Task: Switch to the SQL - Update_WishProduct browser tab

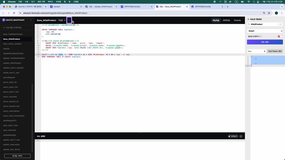Action: pos(101,7)
